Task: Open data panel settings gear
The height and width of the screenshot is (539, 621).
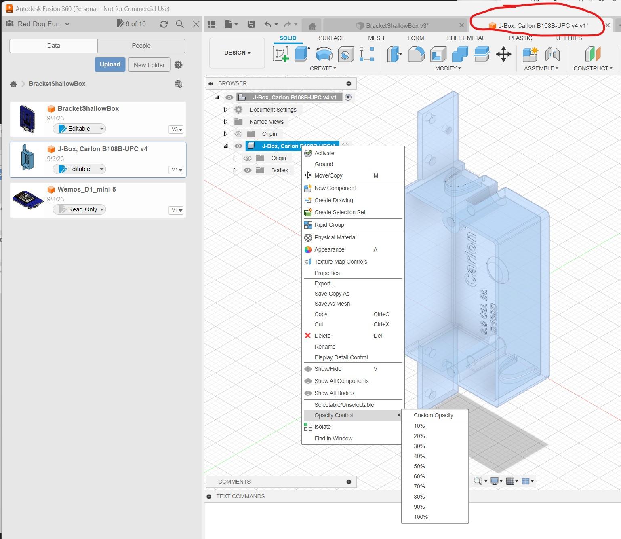Action: click(x=178, y=65)
